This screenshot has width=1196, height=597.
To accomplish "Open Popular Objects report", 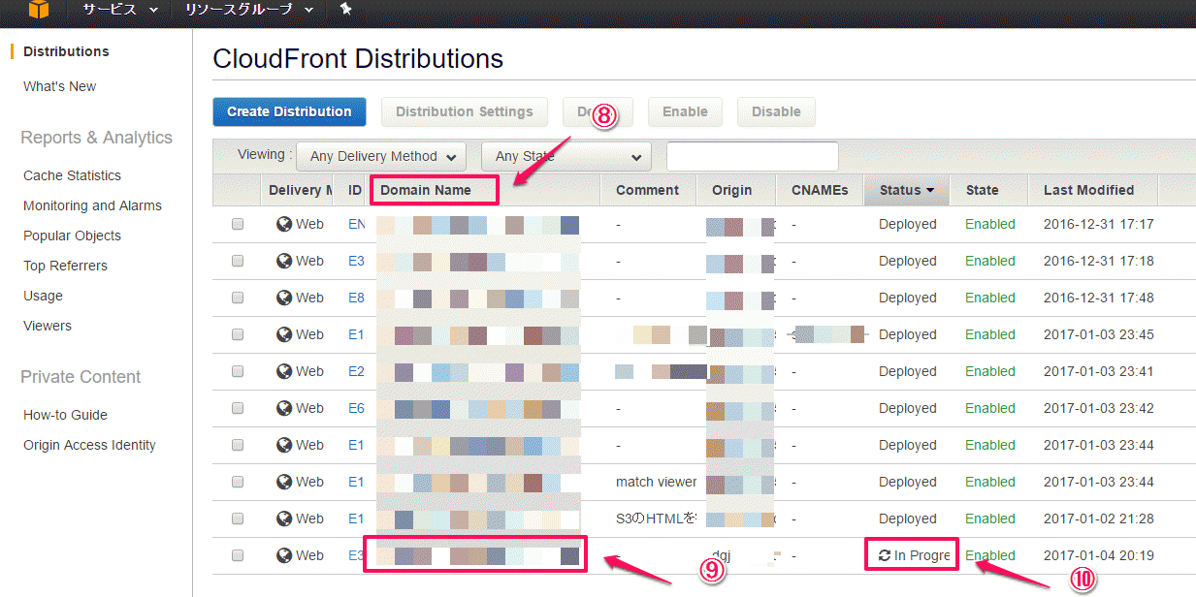I will pyautogui.click(x=72, y=236).
